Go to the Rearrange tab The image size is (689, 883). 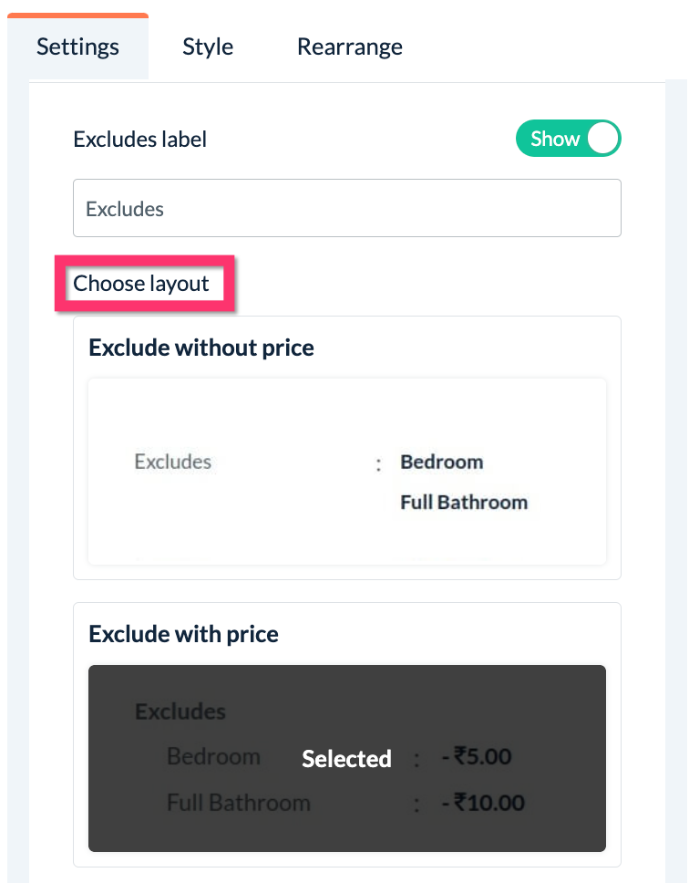350,47
